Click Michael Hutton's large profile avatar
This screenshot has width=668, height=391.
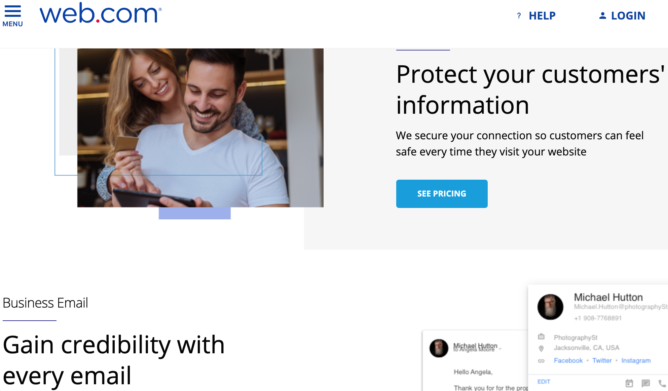(550, 307)
